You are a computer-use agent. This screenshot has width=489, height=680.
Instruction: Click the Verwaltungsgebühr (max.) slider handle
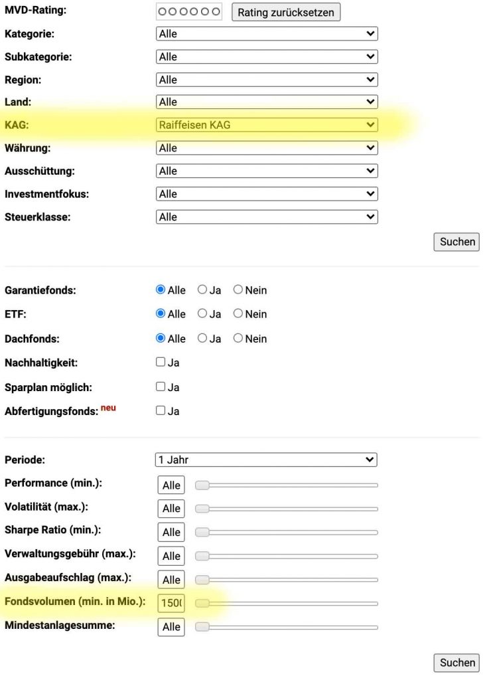[x=202, y=556]
